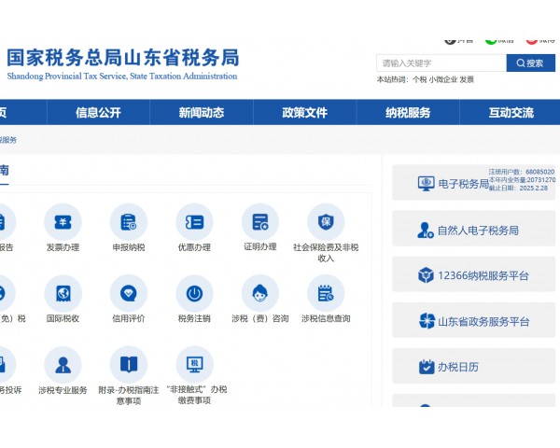Click the 小微企业 hot search keyword

click(x=442, y=79)
